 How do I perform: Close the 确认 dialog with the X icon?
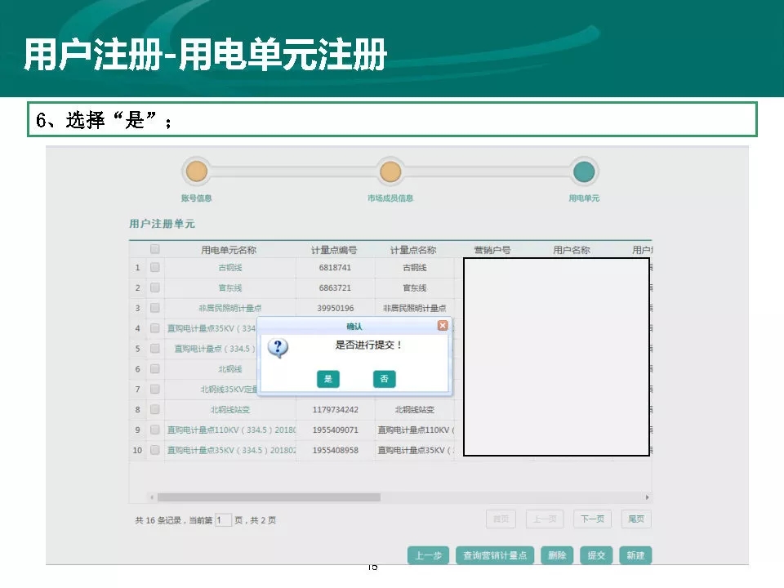click(443, 326)
